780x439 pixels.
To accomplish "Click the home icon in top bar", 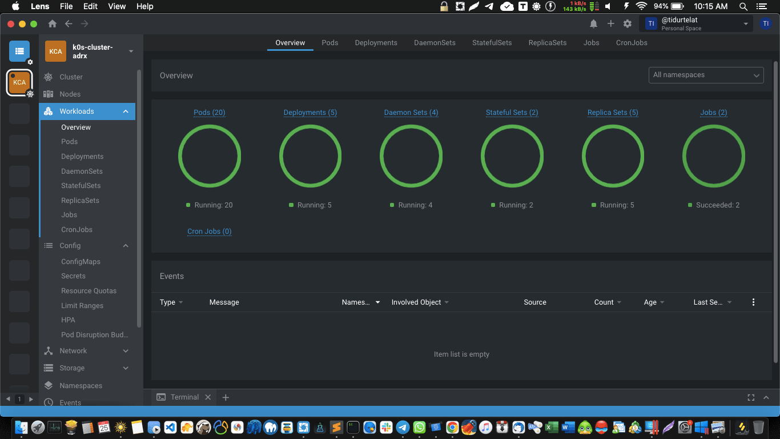I will (x=53, y=23).
